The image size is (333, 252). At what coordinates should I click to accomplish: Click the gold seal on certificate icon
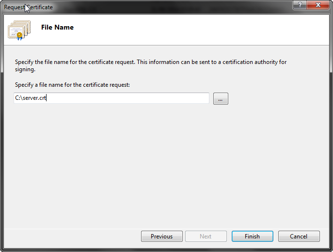19,36
